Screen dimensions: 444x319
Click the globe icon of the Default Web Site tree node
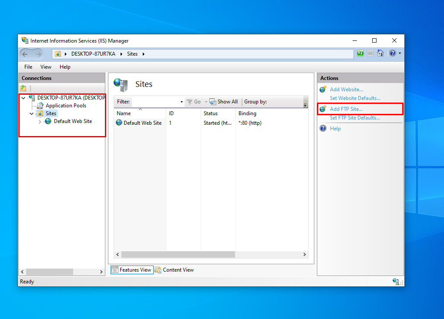pos(48,121)
